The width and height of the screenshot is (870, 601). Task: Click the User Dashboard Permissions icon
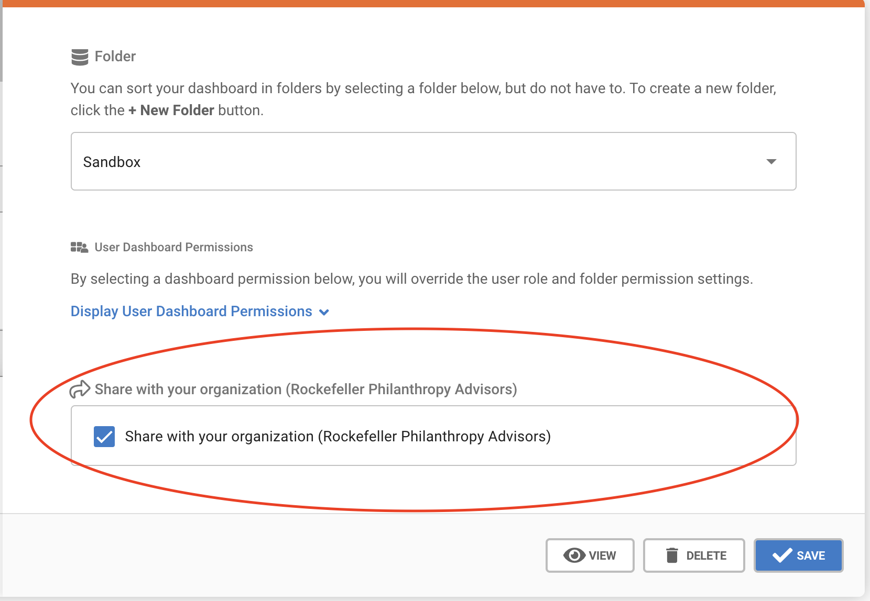(80, 247)
